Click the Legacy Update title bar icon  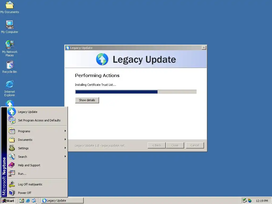point(68,48)
